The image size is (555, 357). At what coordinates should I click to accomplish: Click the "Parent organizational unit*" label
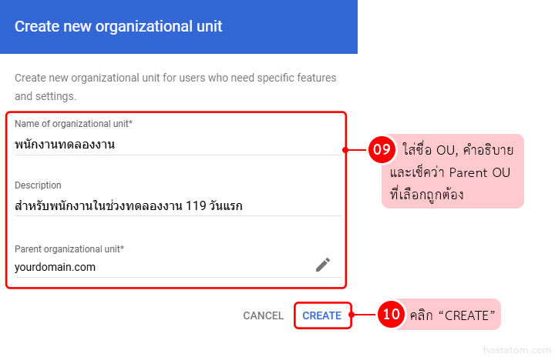(69, 249)
